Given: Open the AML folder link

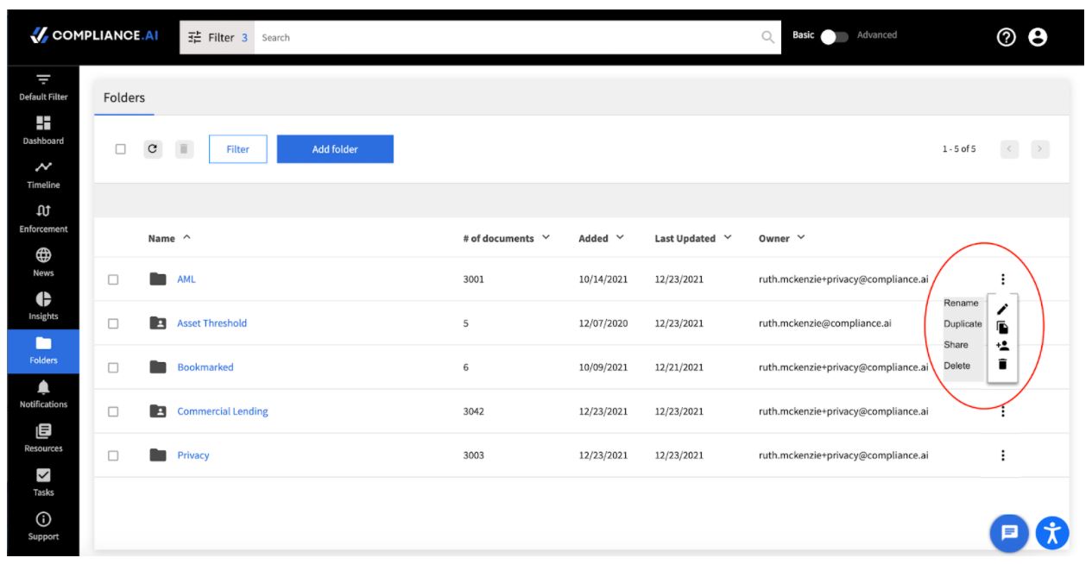Looking at the screenshot, I should pyautogui.click(x=186, y=279).
